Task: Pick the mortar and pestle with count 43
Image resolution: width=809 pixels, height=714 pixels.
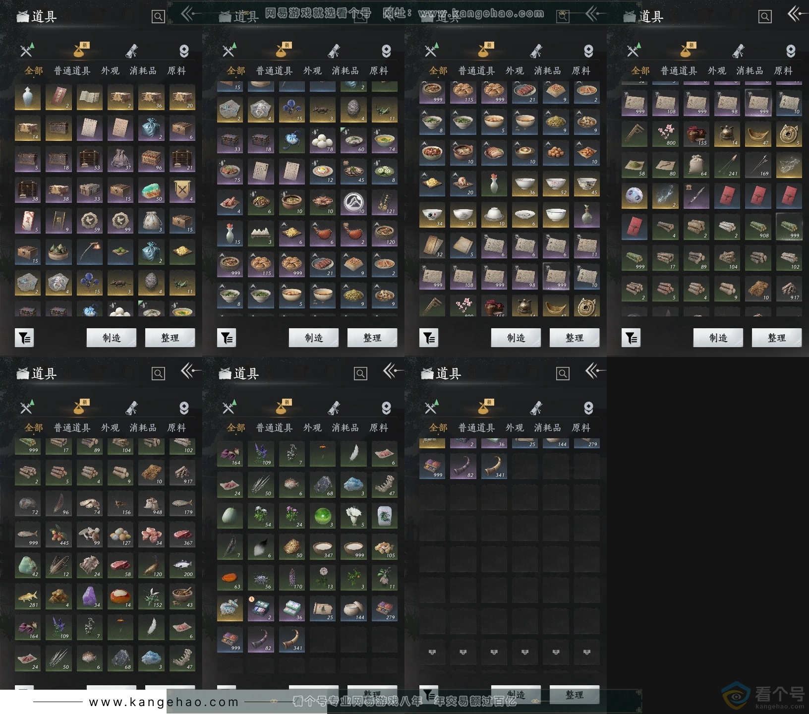Action: [x=182, y=596]
